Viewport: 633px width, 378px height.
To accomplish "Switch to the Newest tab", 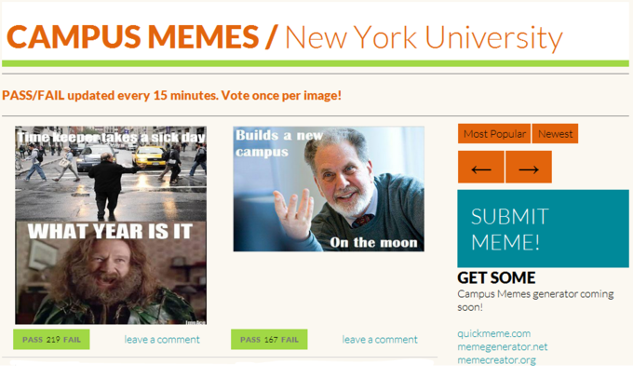I will pos(555,134).
